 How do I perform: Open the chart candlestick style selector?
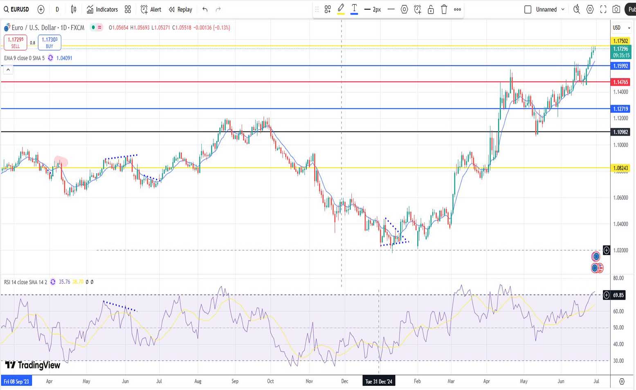pos(74,9)
